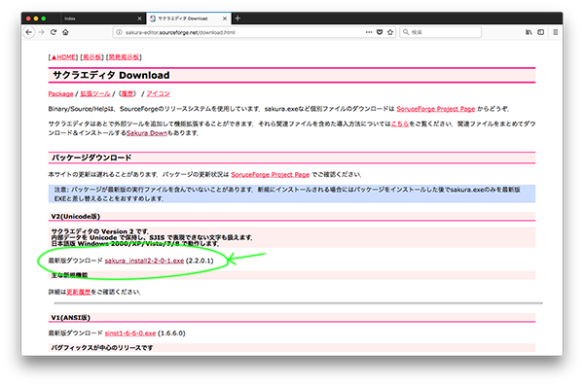Bookmark this page with the star
This screenshot has width=584, height=386.
390,32
